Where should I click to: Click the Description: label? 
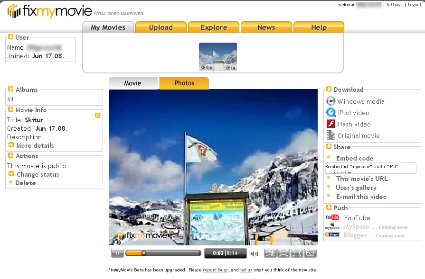point(26,137)
